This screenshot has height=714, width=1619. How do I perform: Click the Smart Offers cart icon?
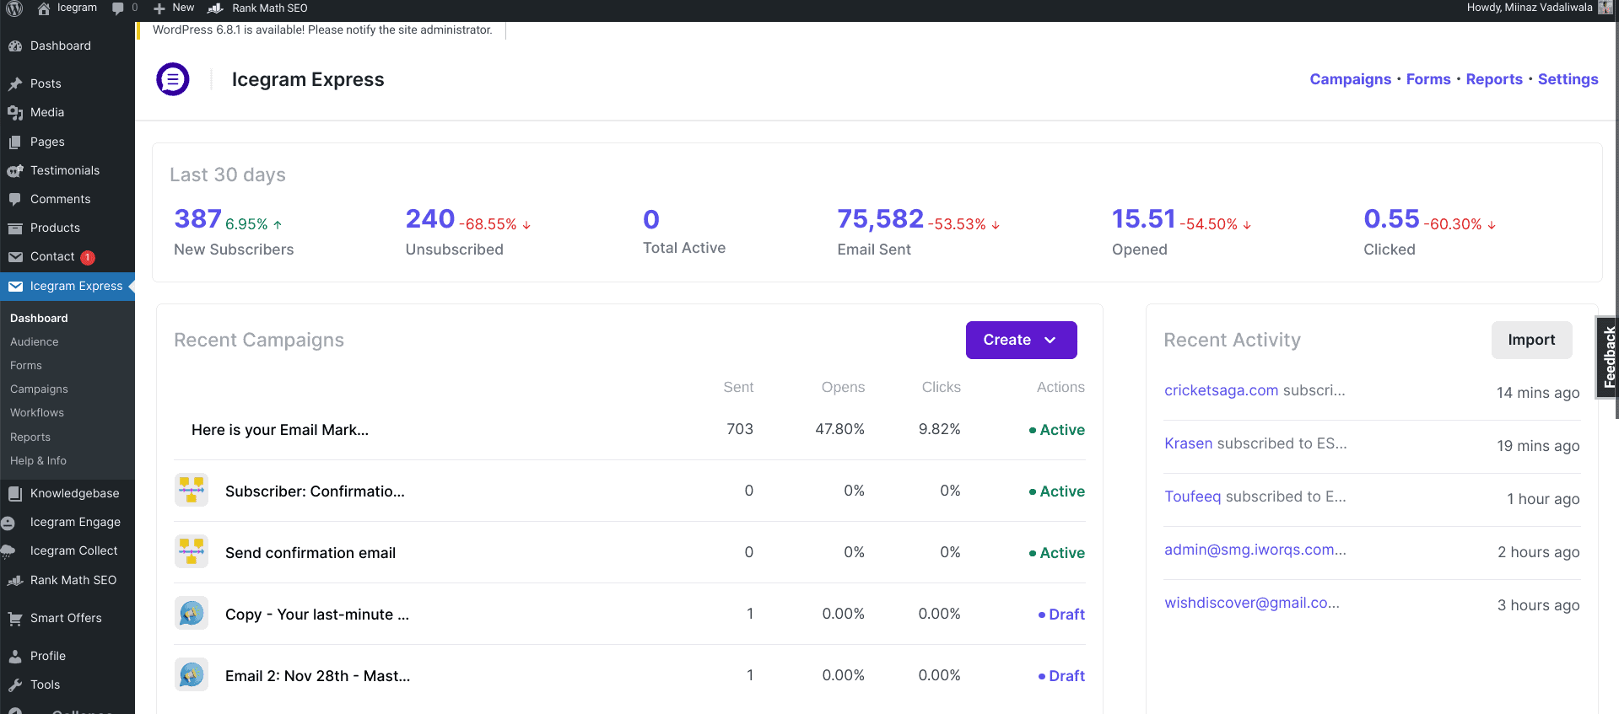[x=15, y=619]
